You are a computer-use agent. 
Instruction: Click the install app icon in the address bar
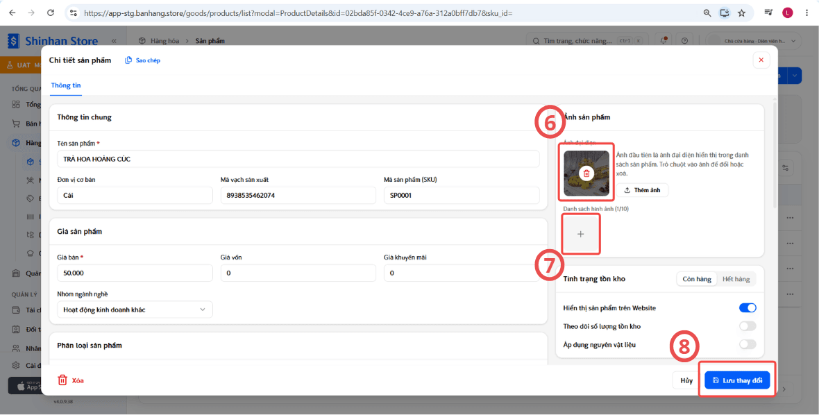[x=725, y=13]
